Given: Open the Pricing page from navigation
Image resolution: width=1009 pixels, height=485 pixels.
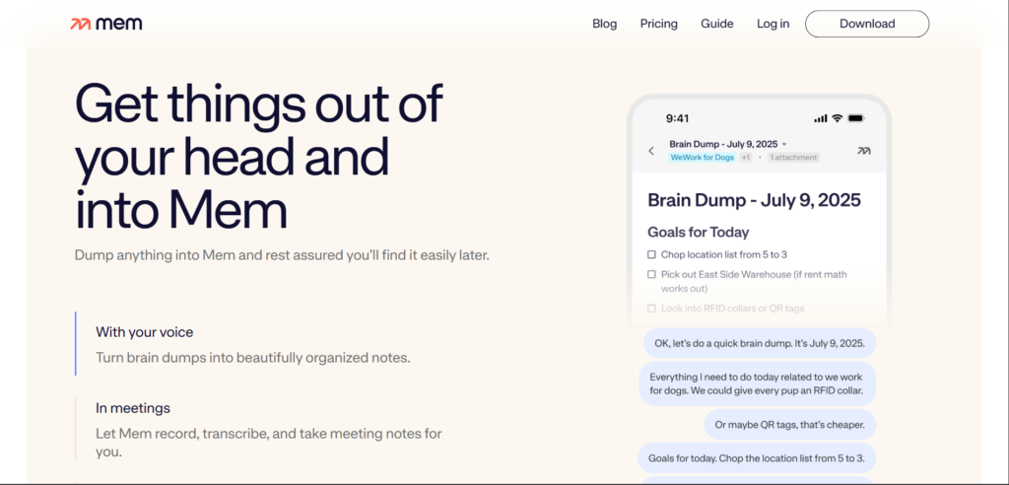Looking at the screenshot, I should pos(658,24).
